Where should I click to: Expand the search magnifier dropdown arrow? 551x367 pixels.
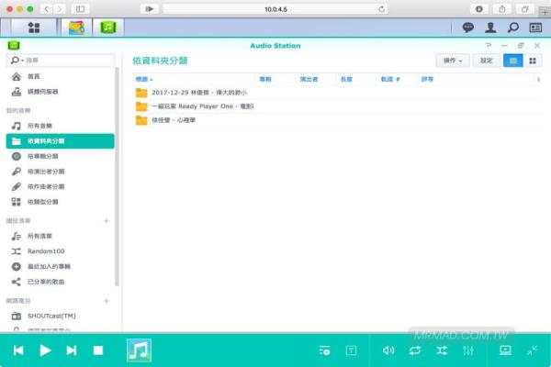tap(22, 61)
